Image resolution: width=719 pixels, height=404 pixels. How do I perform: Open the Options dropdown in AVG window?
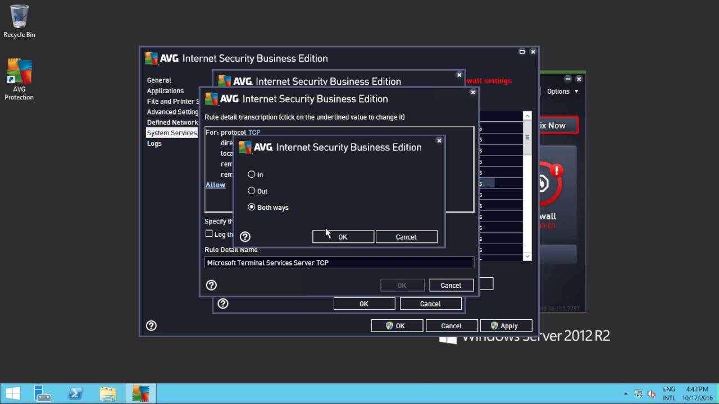pyautogui.click(x=562, y=91)
